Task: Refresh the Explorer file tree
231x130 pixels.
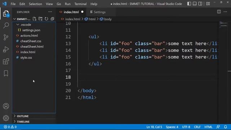Action: click(x=47, y=19)
